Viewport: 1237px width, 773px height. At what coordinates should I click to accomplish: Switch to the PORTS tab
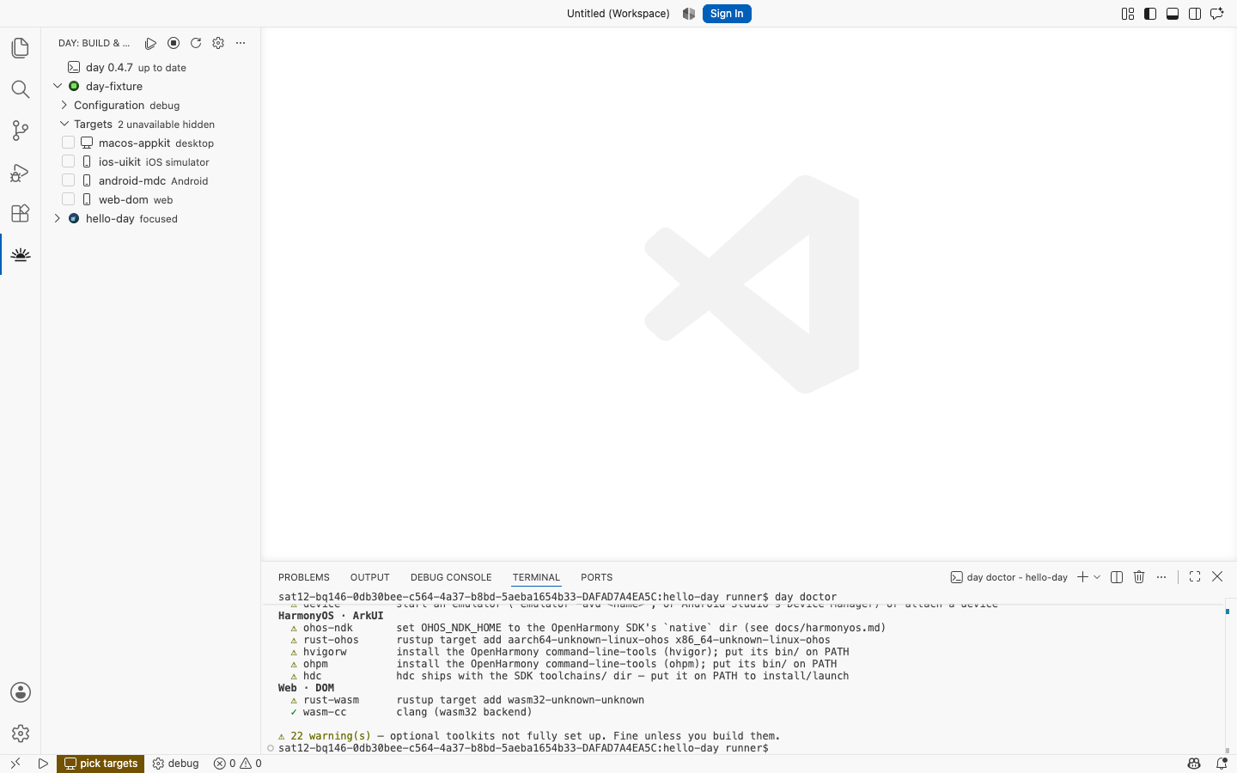(x=597, y=577)
